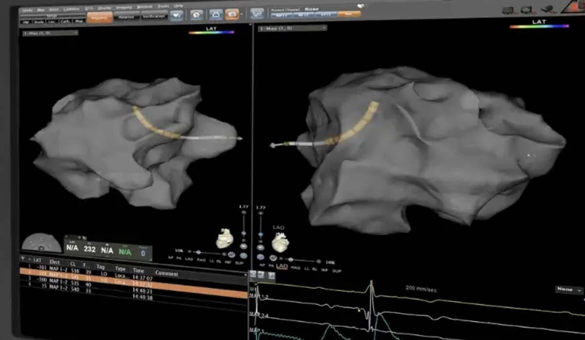Image resolution: width=585 pixels, height=340 pixels.
Task: Open the right viewer map dropdown
Action: click(x=293, y=28)
